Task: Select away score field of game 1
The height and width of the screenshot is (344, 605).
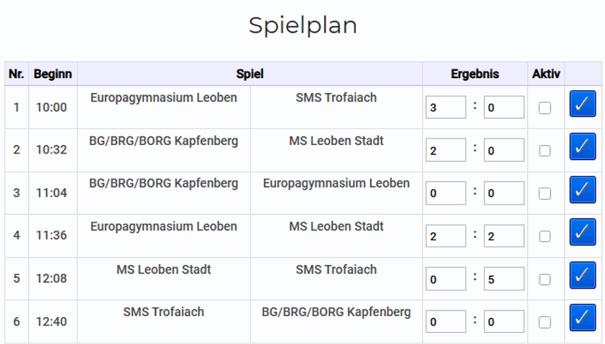Action: tap(503, 108)
